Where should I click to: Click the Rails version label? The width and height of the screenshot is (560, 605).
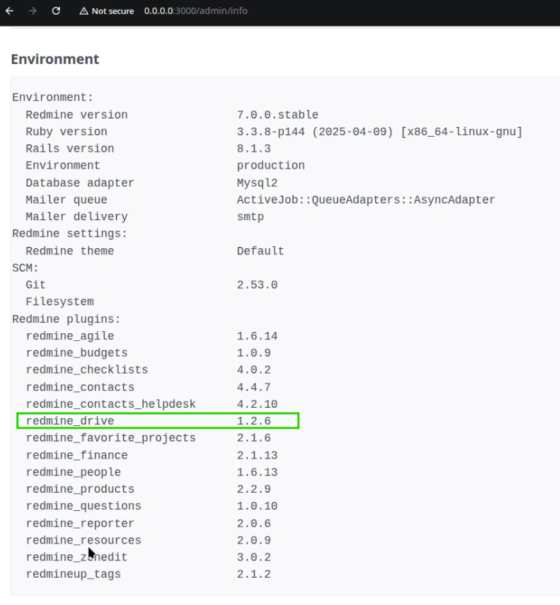point(70,148)
